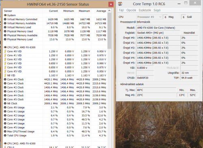
Task: Click the second CPU [#0]: AMD FX-6300 group label
Action: [21, 144]
